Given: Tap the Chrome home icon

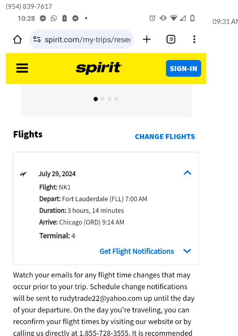Looking at the screenshot, I should 17,40.
